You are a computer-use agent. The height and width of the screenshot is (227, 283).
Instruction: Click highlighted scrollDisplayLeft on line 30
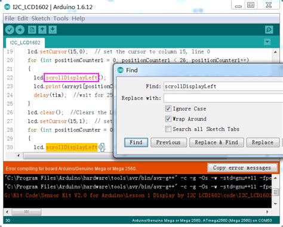click(72, 147)
